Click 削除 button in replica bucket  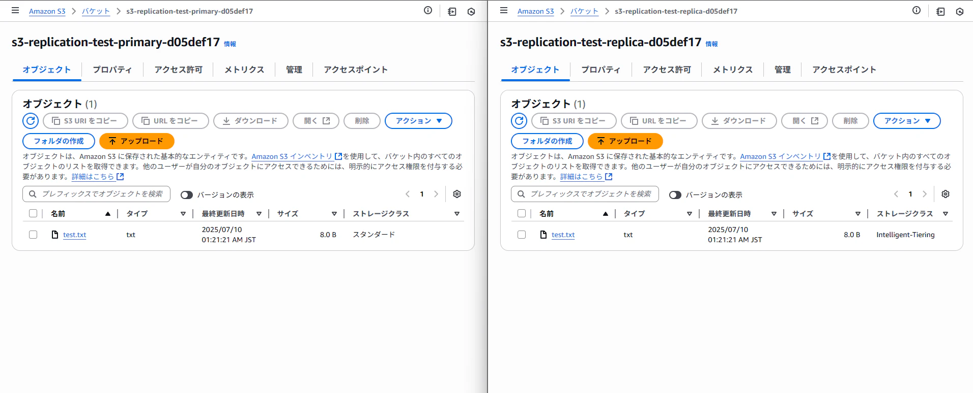(850, 121)
